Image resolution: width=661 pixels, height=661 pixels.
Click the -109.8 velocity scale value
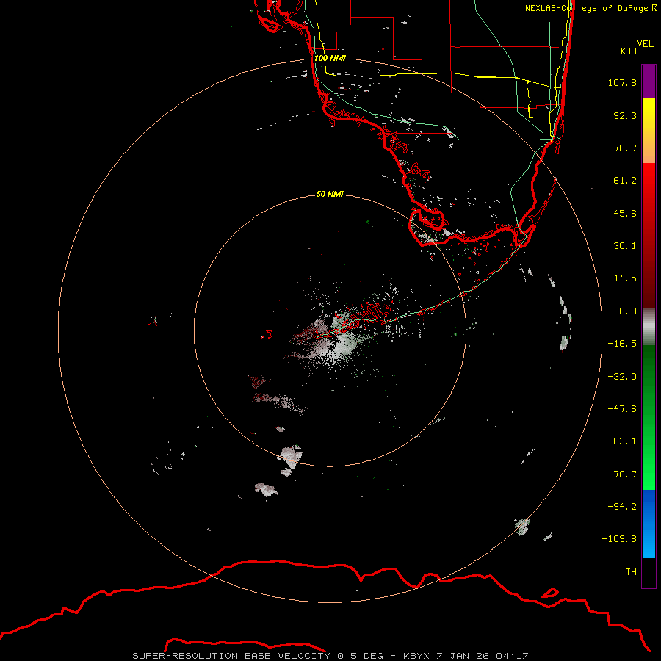(x=620, y=539)
